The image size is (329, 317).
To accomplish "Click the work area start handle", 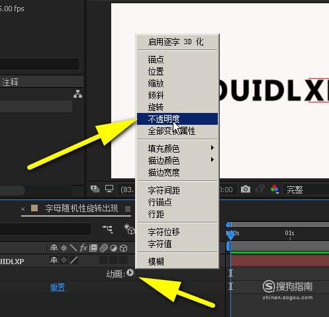I will tap(228, 246).
